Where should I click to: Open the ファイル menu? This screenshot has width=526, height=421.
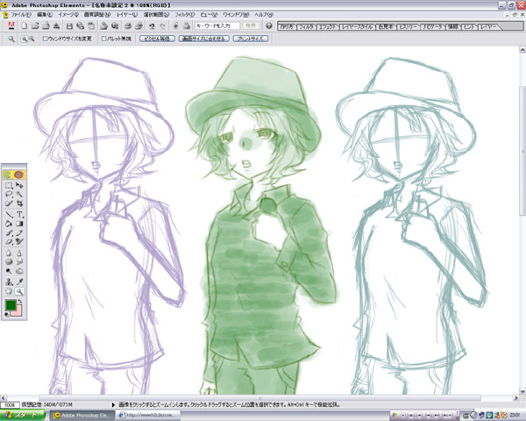click(x=21, y=15)
